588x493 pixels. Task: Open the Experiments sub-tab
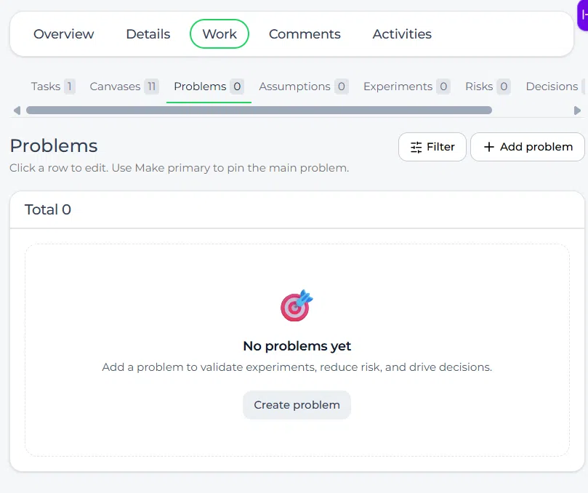tap(406, 87)
